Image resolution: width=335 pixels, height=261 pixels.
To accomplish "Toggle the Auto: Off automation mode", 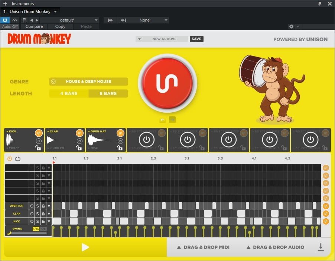I will [x=10, y=26].
